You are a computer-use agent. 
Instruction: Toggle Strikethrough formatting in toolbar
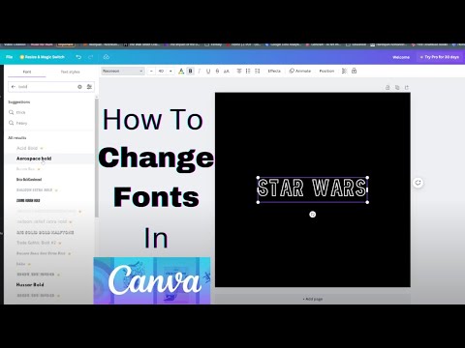tap(217, 72)
